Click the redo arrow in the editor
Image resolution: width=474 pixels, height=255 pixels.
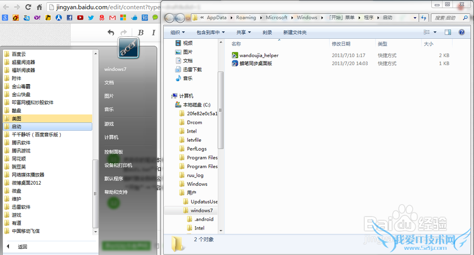coord(124,33)
